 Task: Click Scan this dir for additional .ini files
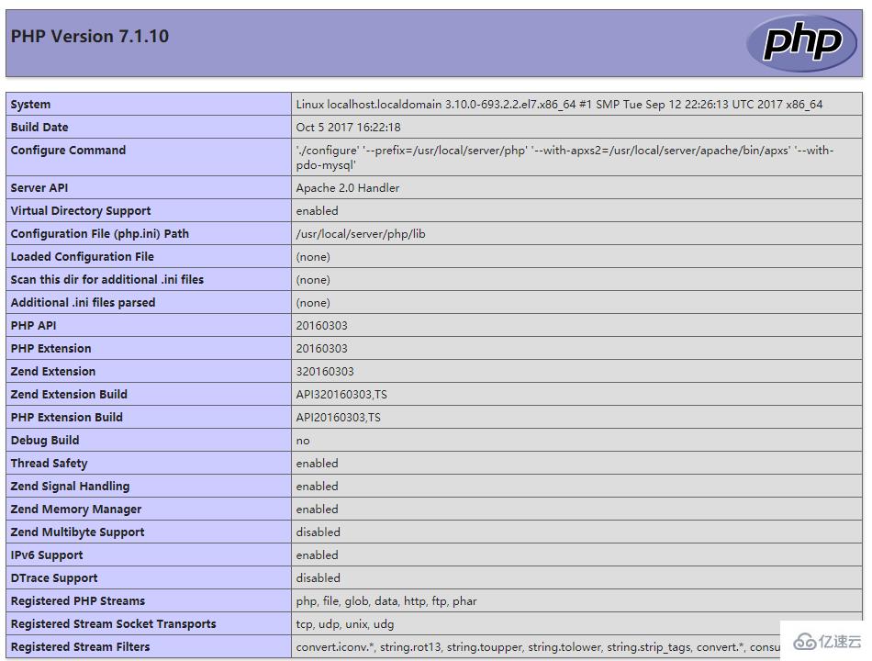(x=107, y=279)
